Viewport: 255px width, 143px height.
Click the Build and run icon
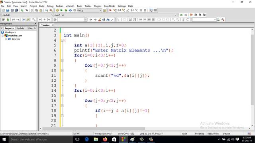(x=66, y=10)
